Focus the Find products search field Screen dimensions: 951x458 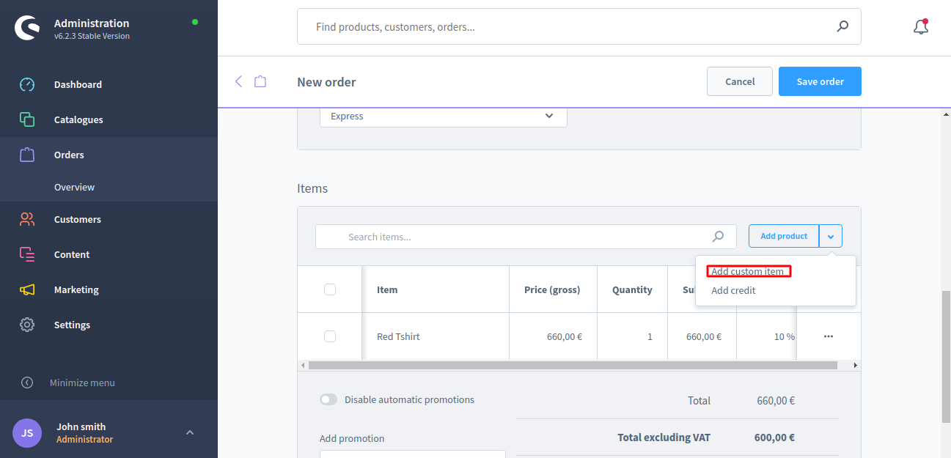coord(579,26)
